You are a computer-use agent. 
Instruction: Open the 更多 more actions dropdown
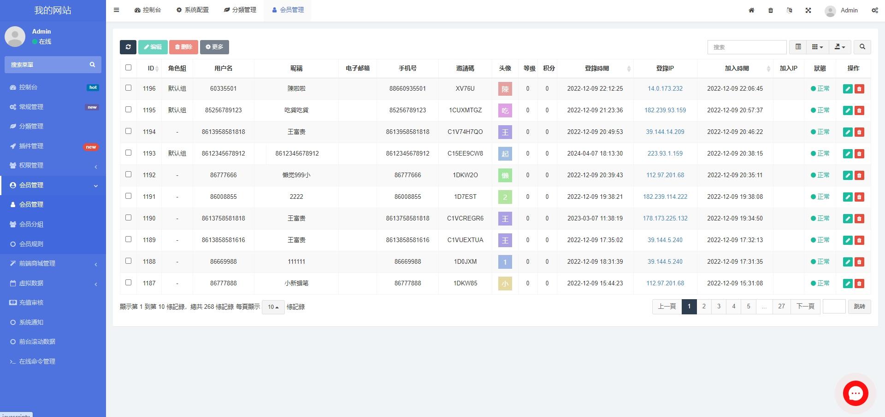coord(214,47)
